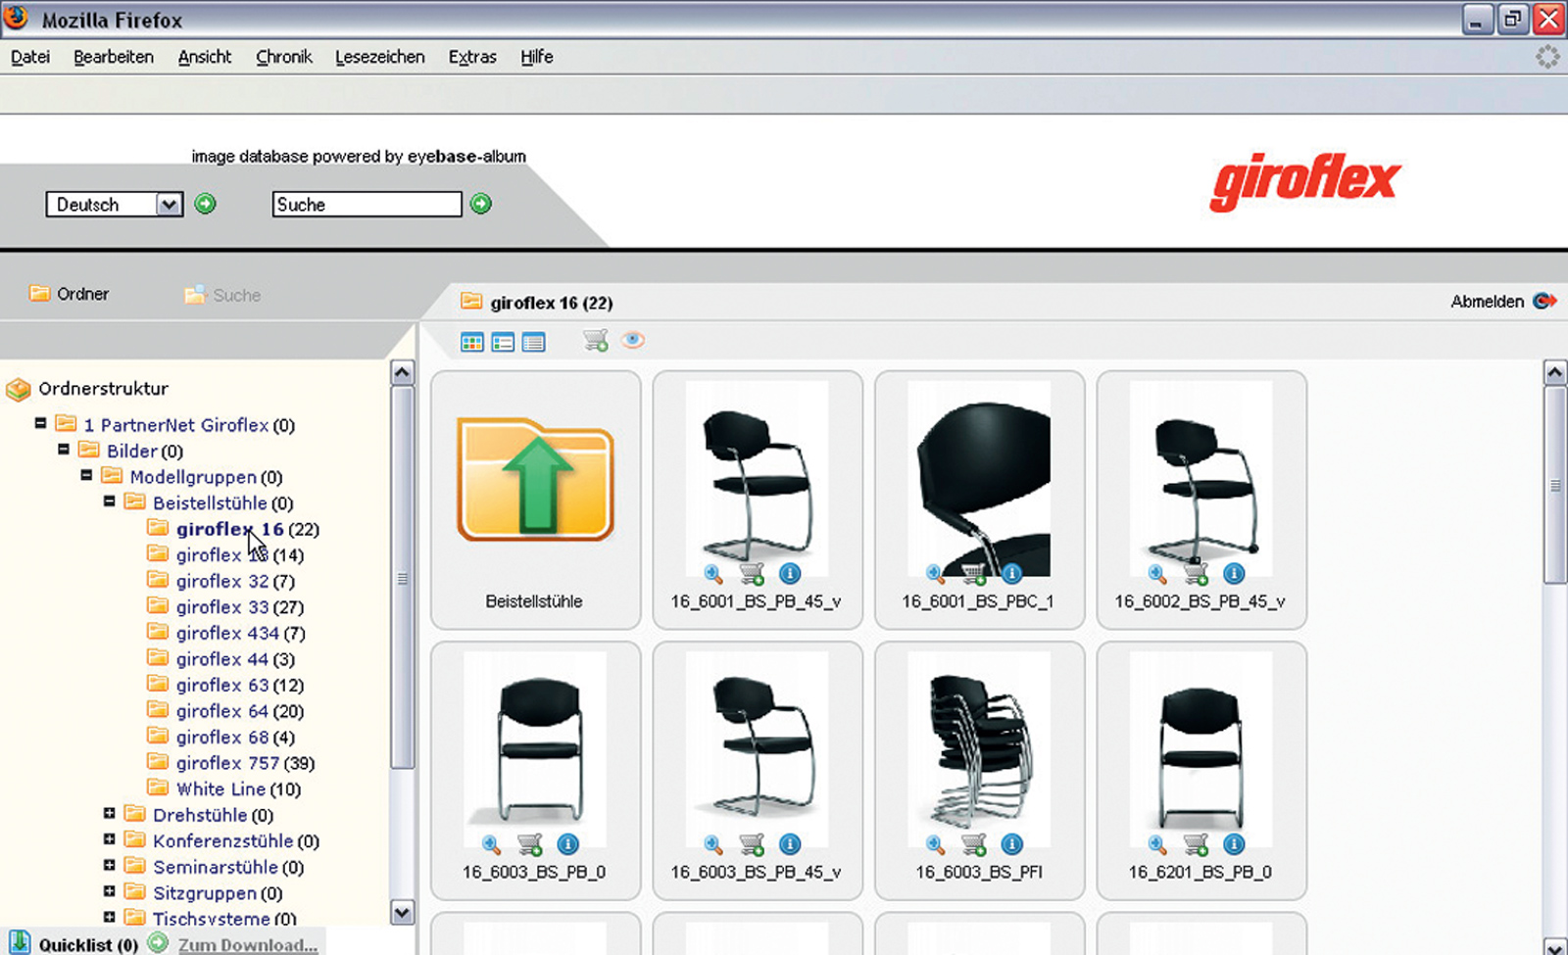1568x955 pixels.
Task: Click into the Suche search field
Action: pyautogui.click(x=367, y=205)
